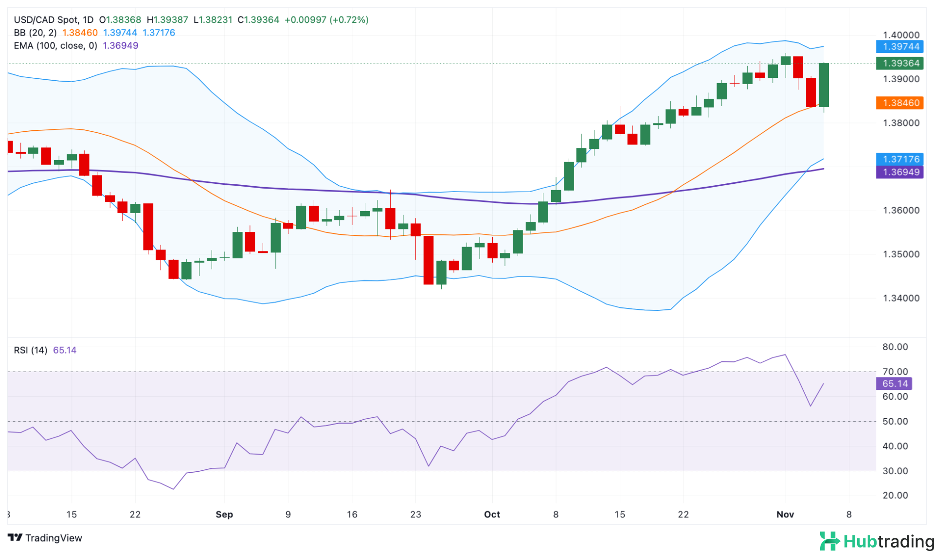Viewport: 934px width, 551px height.
Task: Click the +0.00997 (+0.72%) change value
Action: pos(326,20)
